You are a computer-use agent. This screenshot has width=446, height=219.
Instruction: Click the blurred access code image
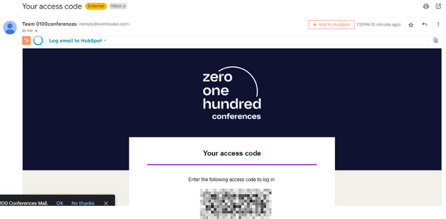coord(236,203)
